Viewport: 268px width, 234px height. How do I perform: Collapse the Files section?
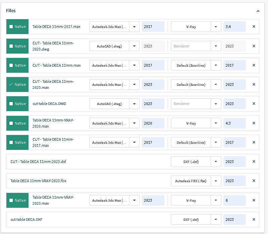[258, 11]
